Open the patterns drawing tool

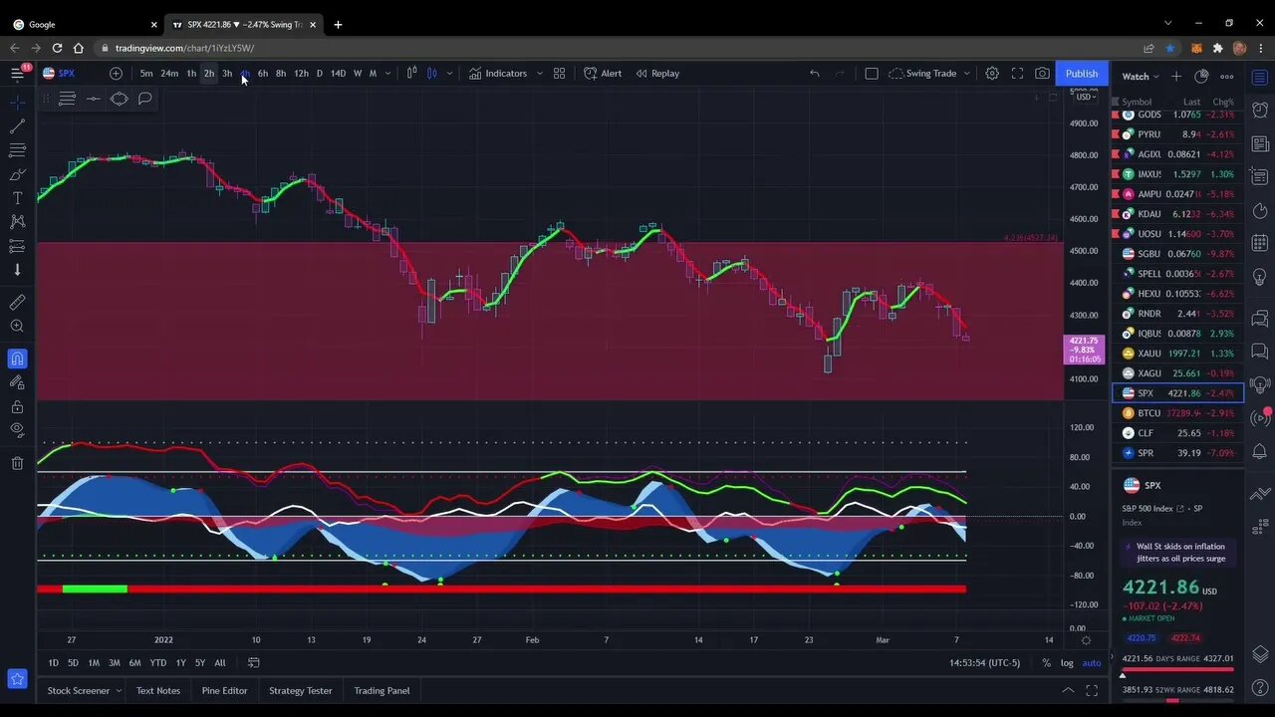[17, 222]
